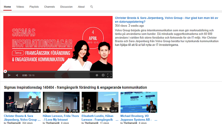
Task: Select the Channels tab
Action: pos(49,7)
